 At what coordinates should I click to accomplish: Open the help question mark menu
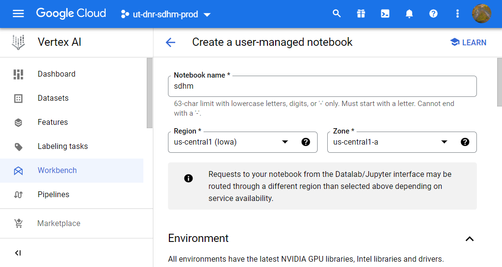click(x=433, y=13)
